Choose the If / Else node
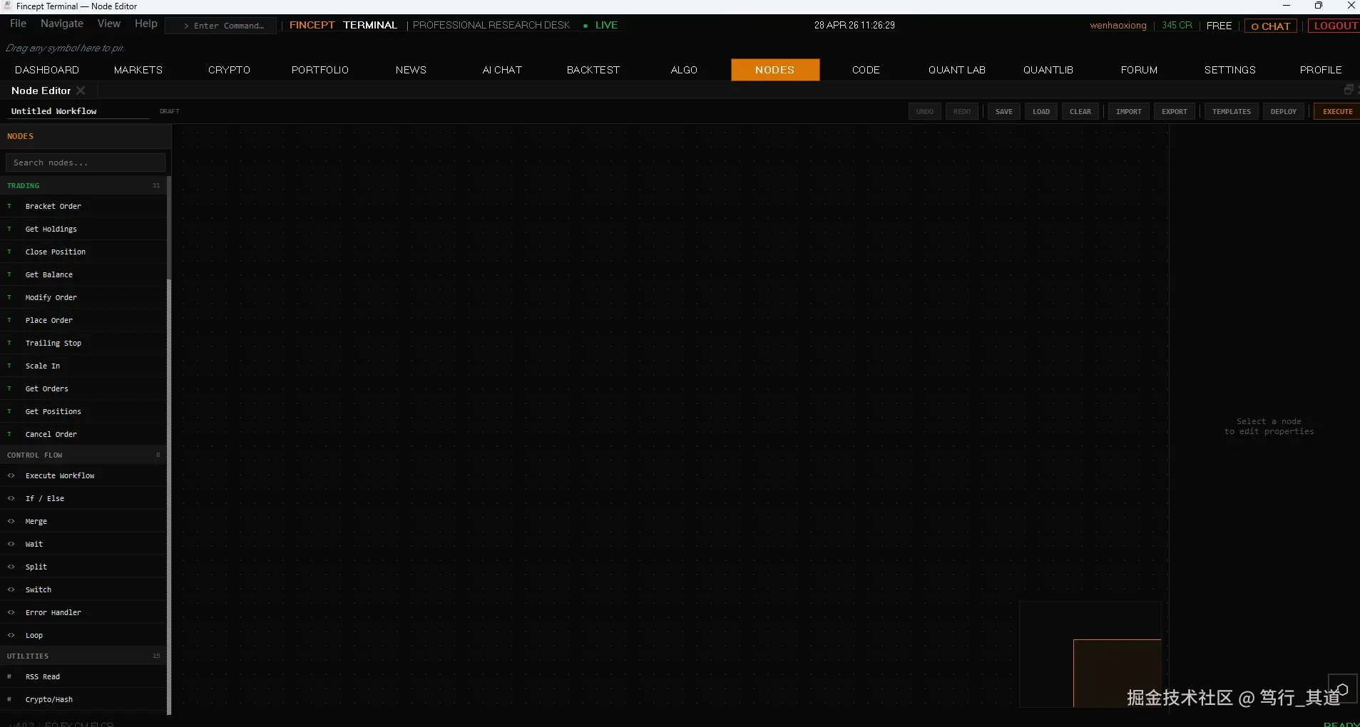 click(x=83, y=498)
